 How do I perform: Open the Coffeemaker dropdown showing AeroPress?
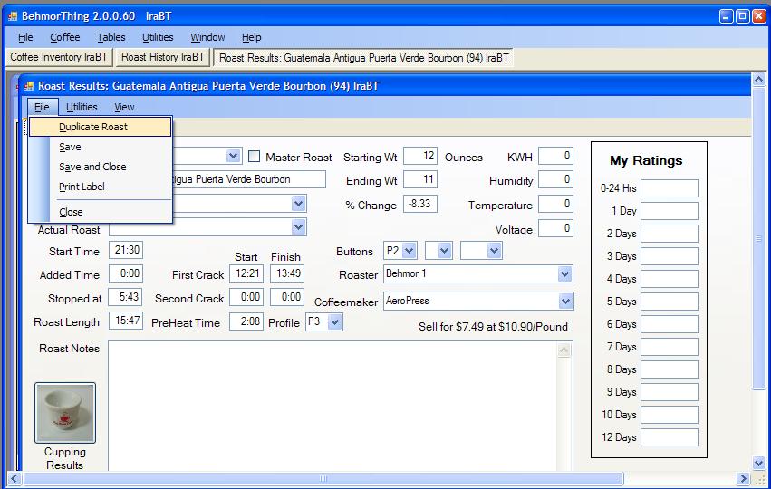(565, 301)
